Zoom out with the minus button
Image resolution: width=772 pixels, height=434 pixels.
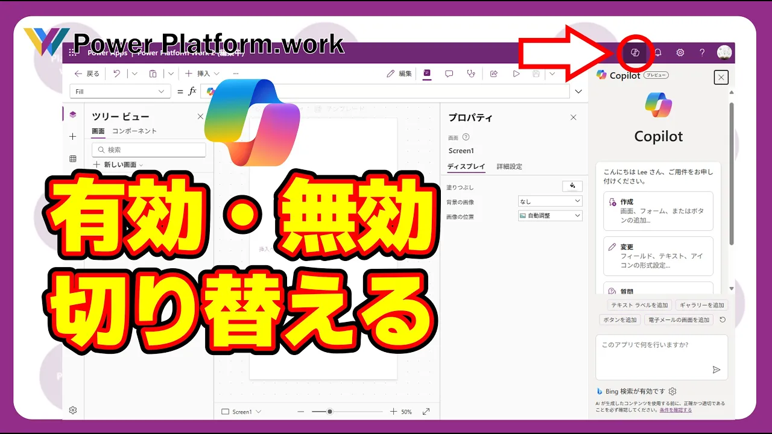301,412
